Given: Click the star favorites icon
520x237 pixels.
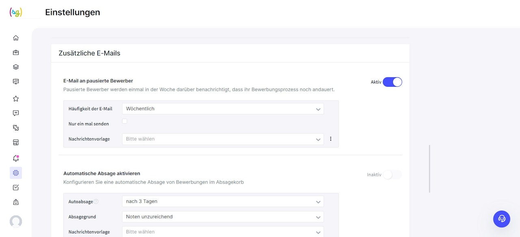Looking at the screenshot, I should [16, 98].
